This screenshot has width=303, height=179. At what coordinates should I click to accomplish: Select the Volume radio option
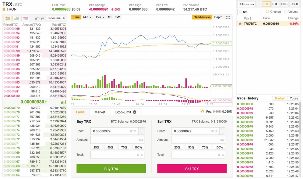pyautogui.click(x=286, y=12)
